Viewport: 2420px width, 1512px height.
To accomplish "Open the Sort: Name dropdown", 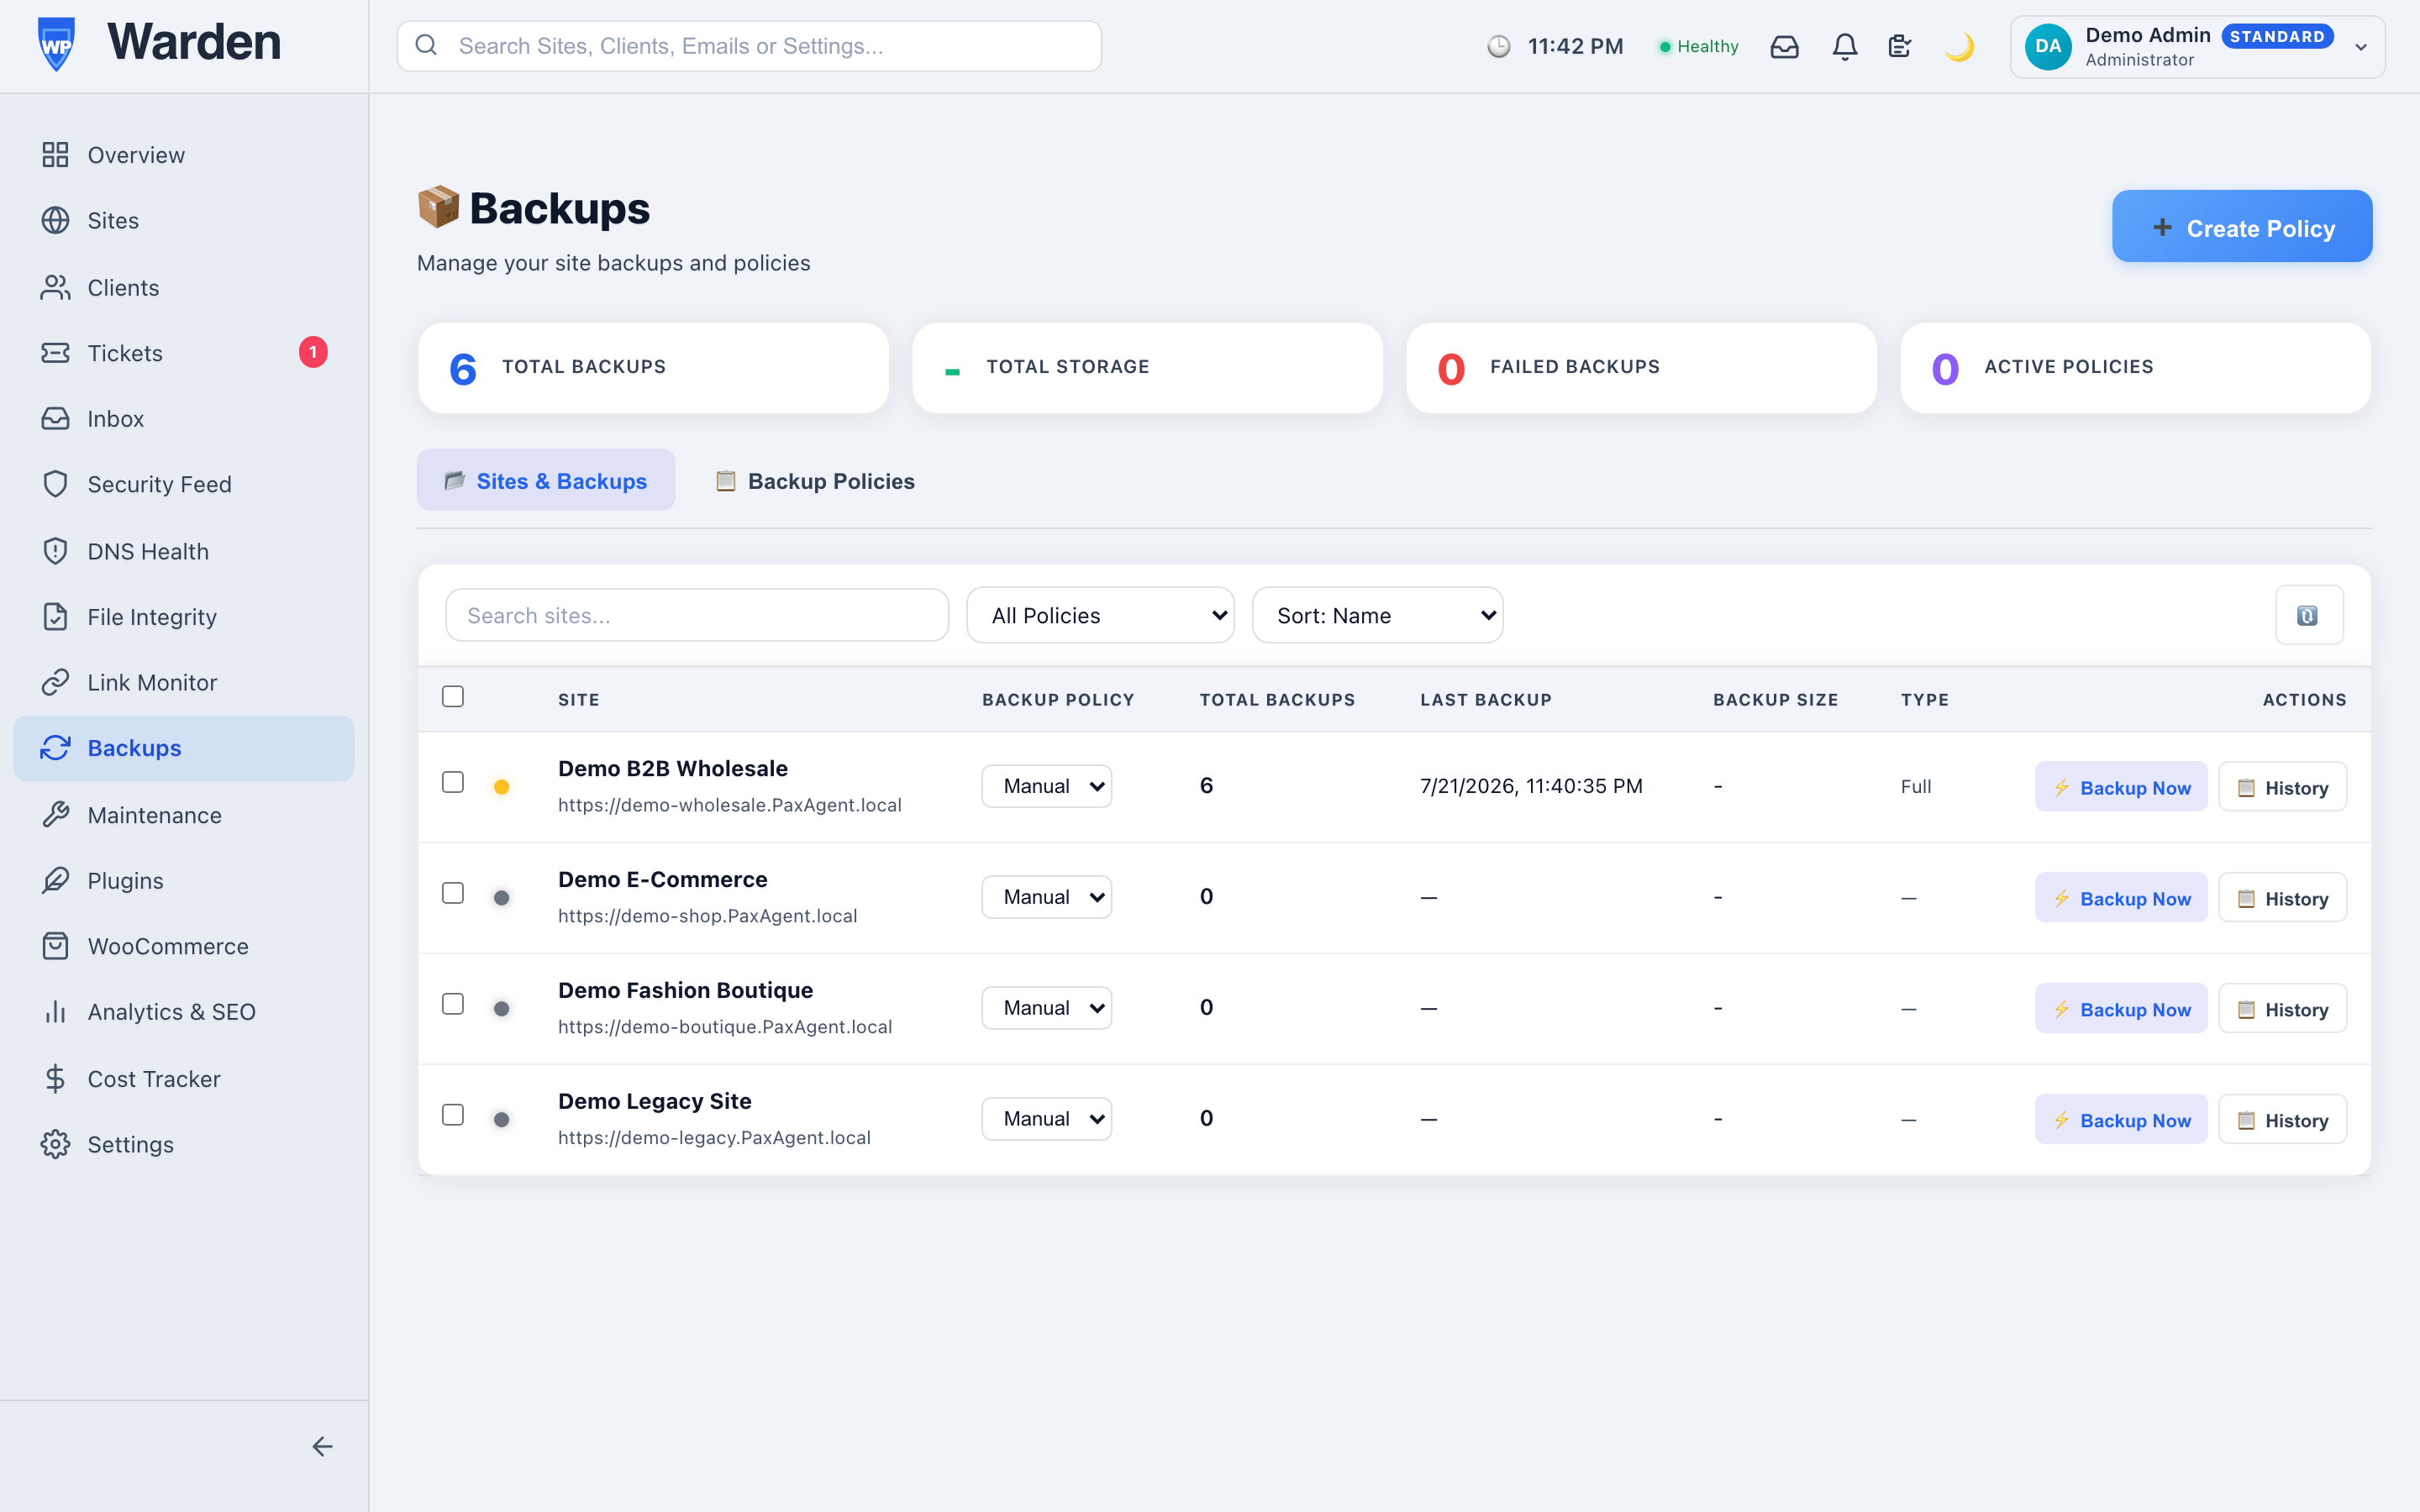I will (x=1377, y=615).
